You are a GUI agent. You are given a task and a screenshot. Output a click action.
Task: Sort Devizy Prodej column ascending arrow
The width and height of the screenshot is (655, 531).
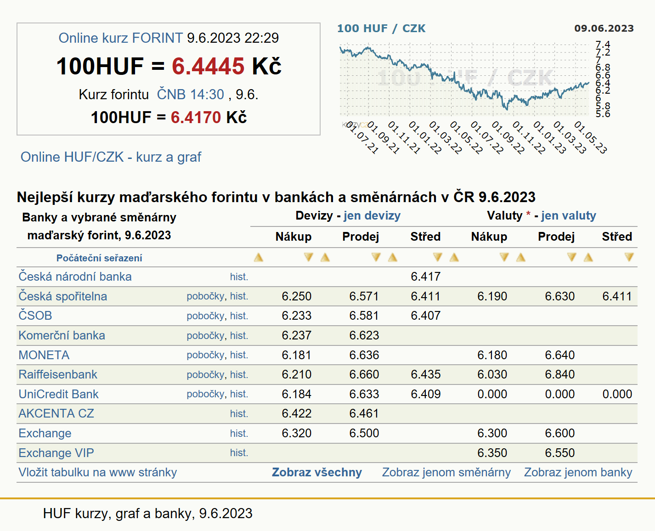[x=325, y=257]
